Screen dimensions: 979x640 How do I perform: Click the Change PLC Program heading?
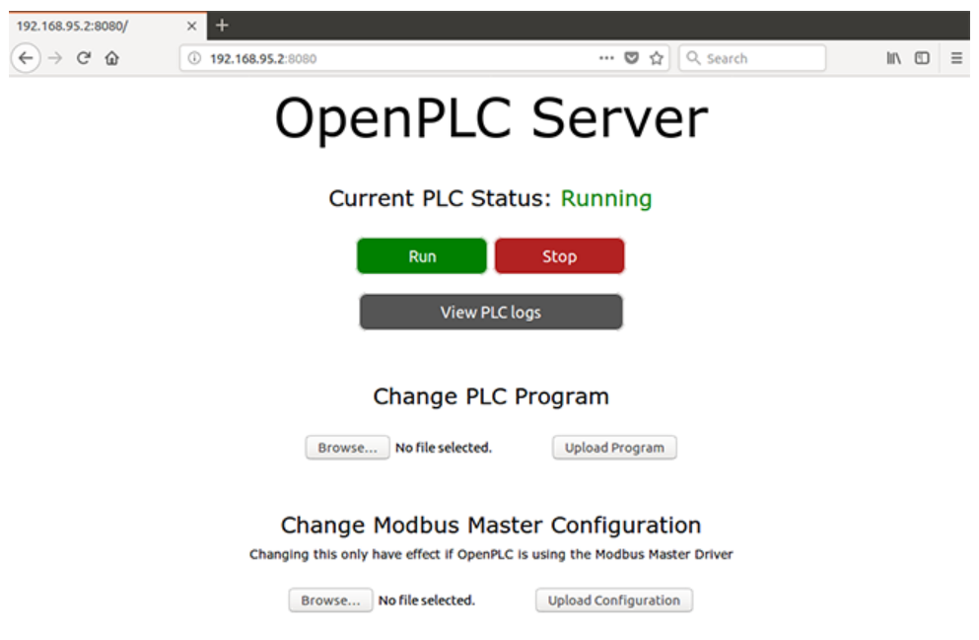491,396
